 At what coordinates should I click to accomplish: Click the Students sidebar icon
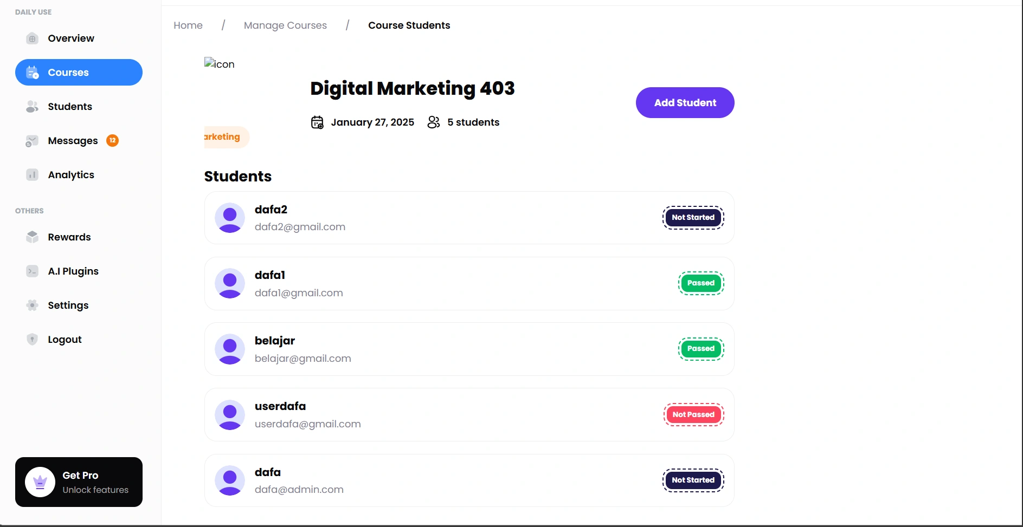(33, 107)
